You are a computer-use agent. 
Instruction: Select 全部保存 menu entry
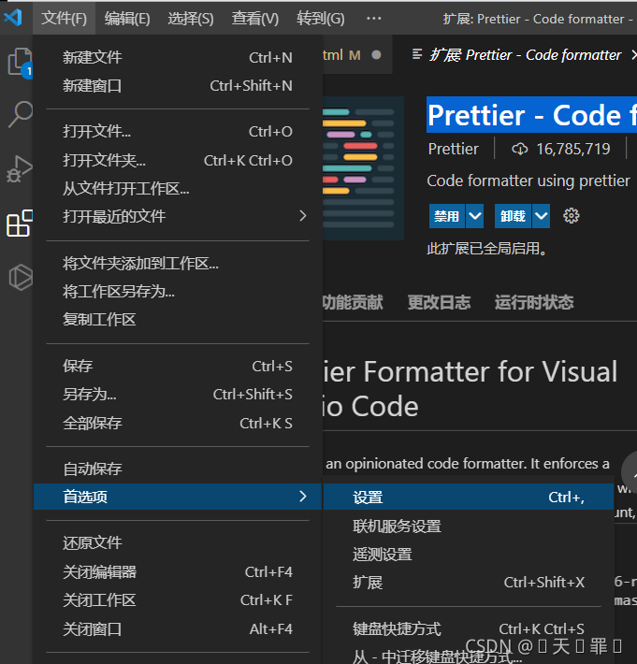point(178,423)
